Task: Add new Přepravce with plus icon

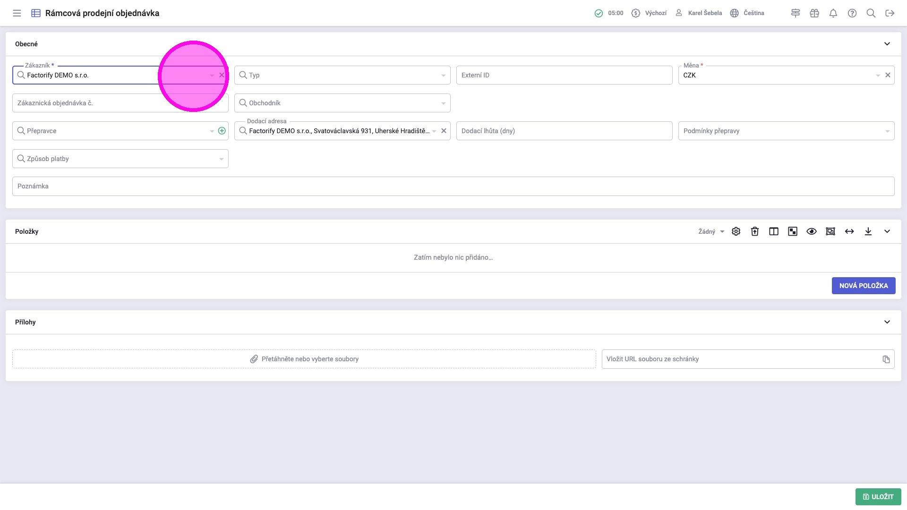Action: [222, 131]
